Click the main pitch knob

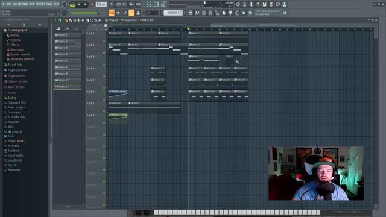tap(65, 13)
